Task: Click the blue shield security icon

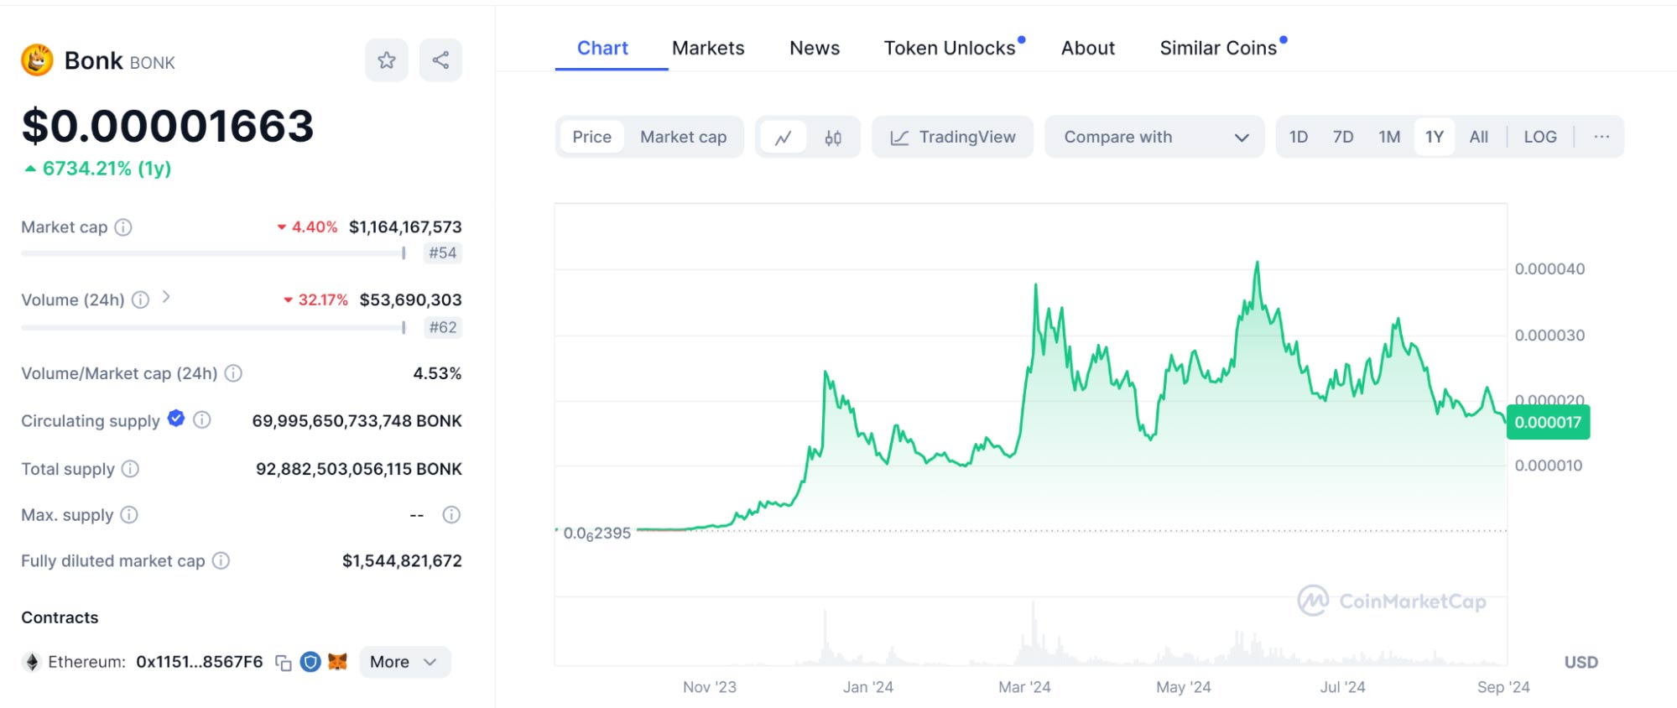Action: click(310, 662)
